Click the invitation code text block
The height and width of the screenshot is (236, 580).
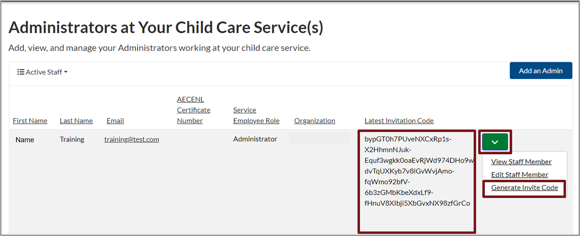pos(416,171)
